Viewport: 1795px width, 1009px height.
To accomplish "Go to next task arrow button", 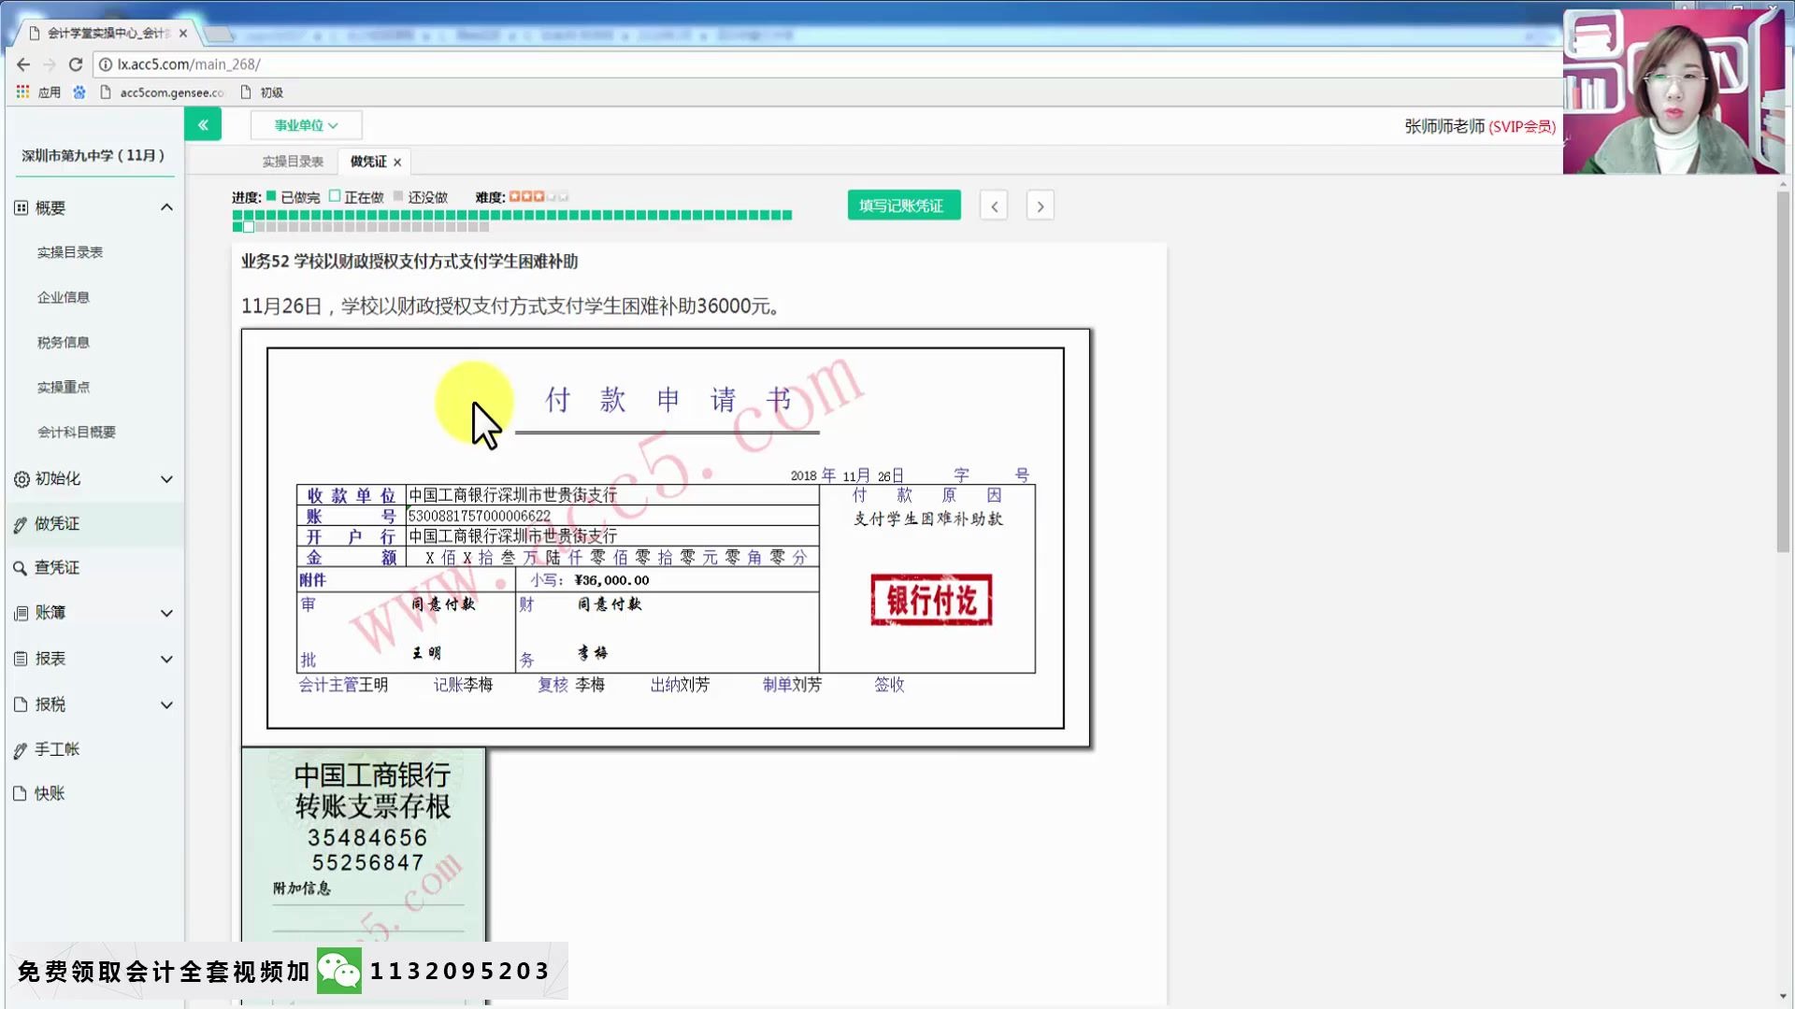I will (1040, 206).
